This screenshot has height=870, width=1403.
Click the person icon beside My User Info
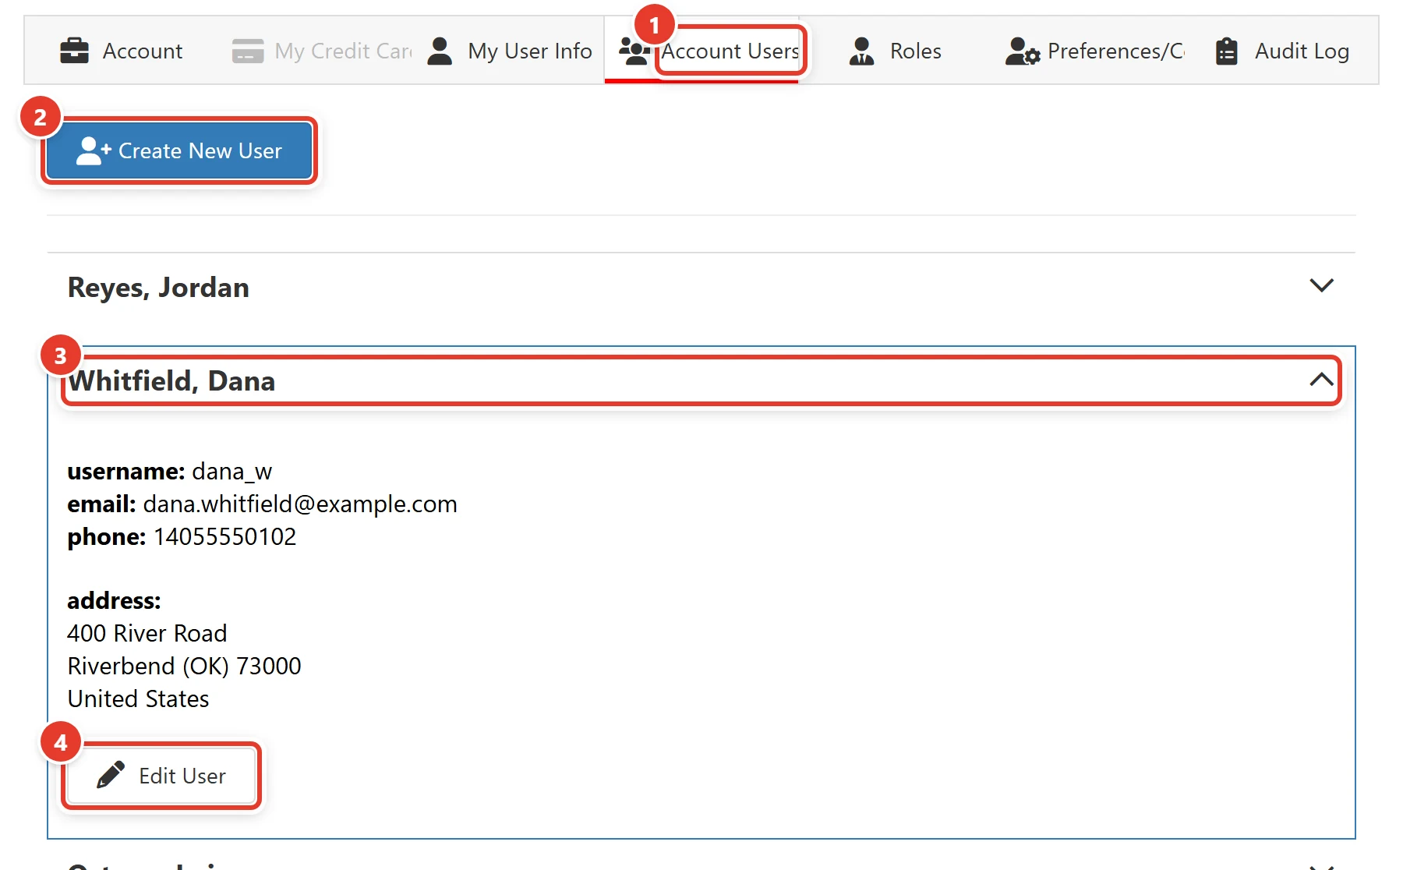440,51
